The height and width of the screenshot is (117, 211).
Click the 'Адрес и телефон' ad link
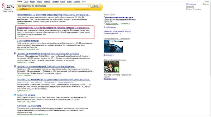pos(112,24)
